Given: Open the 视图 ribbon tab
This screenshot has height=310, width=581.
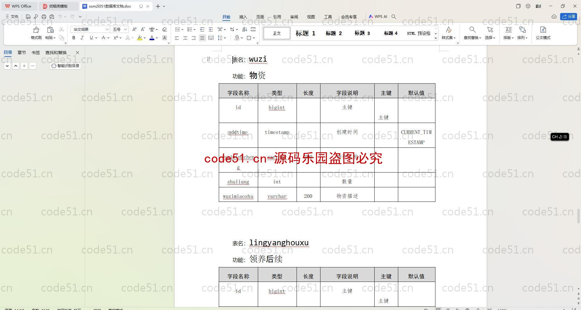Looking at the screenshot, I should click(x=311, y=17).
